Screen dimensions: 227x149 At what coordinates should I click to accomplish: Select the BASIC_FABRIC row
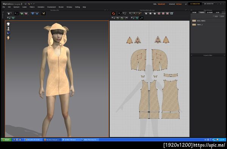coord(208,21)
